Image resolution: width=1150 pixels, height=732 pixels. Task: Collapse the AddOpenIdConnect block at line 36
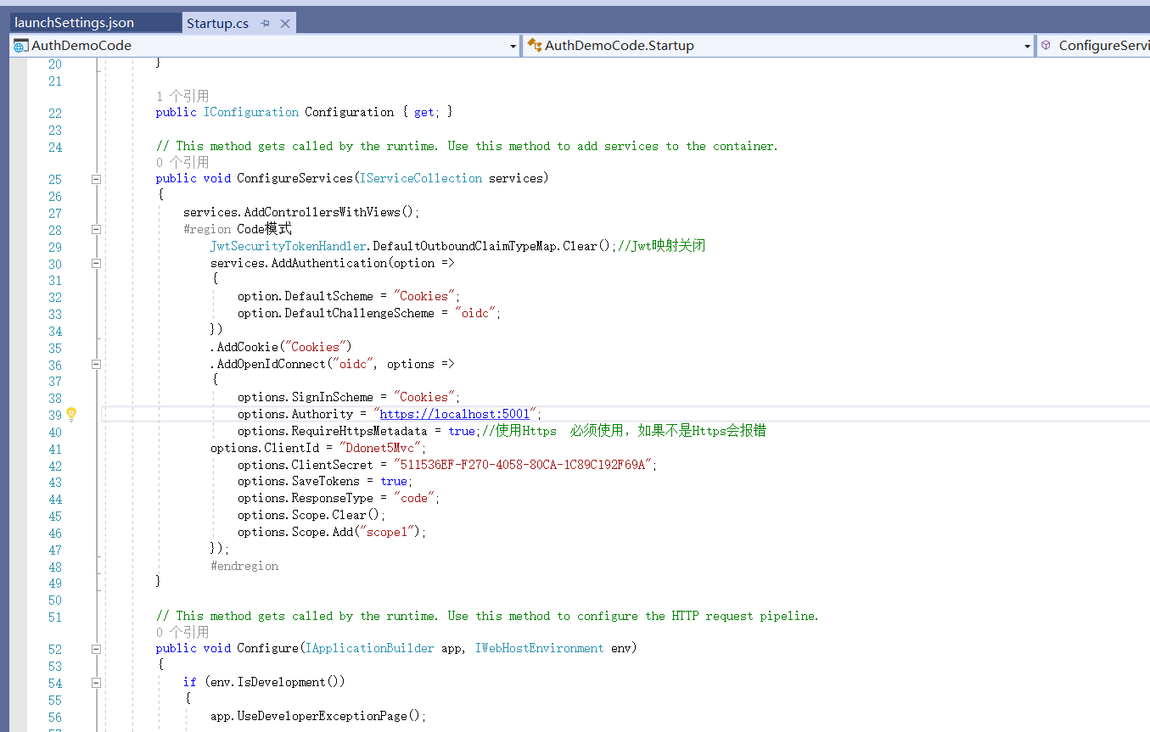(x=96, y=364)
